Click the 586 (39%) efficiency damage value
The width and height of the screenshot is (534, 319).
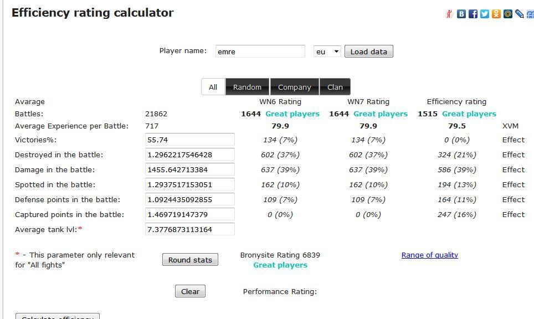[x=456, y=169]
